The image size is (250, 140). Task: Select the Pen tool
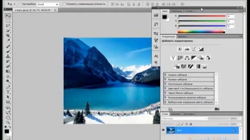(x=8, y=87)
